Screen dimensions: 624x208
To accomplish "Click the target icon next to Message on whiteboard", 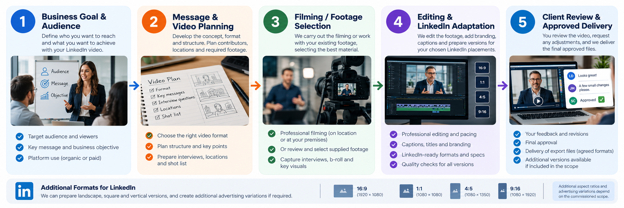I will [45, 84].
